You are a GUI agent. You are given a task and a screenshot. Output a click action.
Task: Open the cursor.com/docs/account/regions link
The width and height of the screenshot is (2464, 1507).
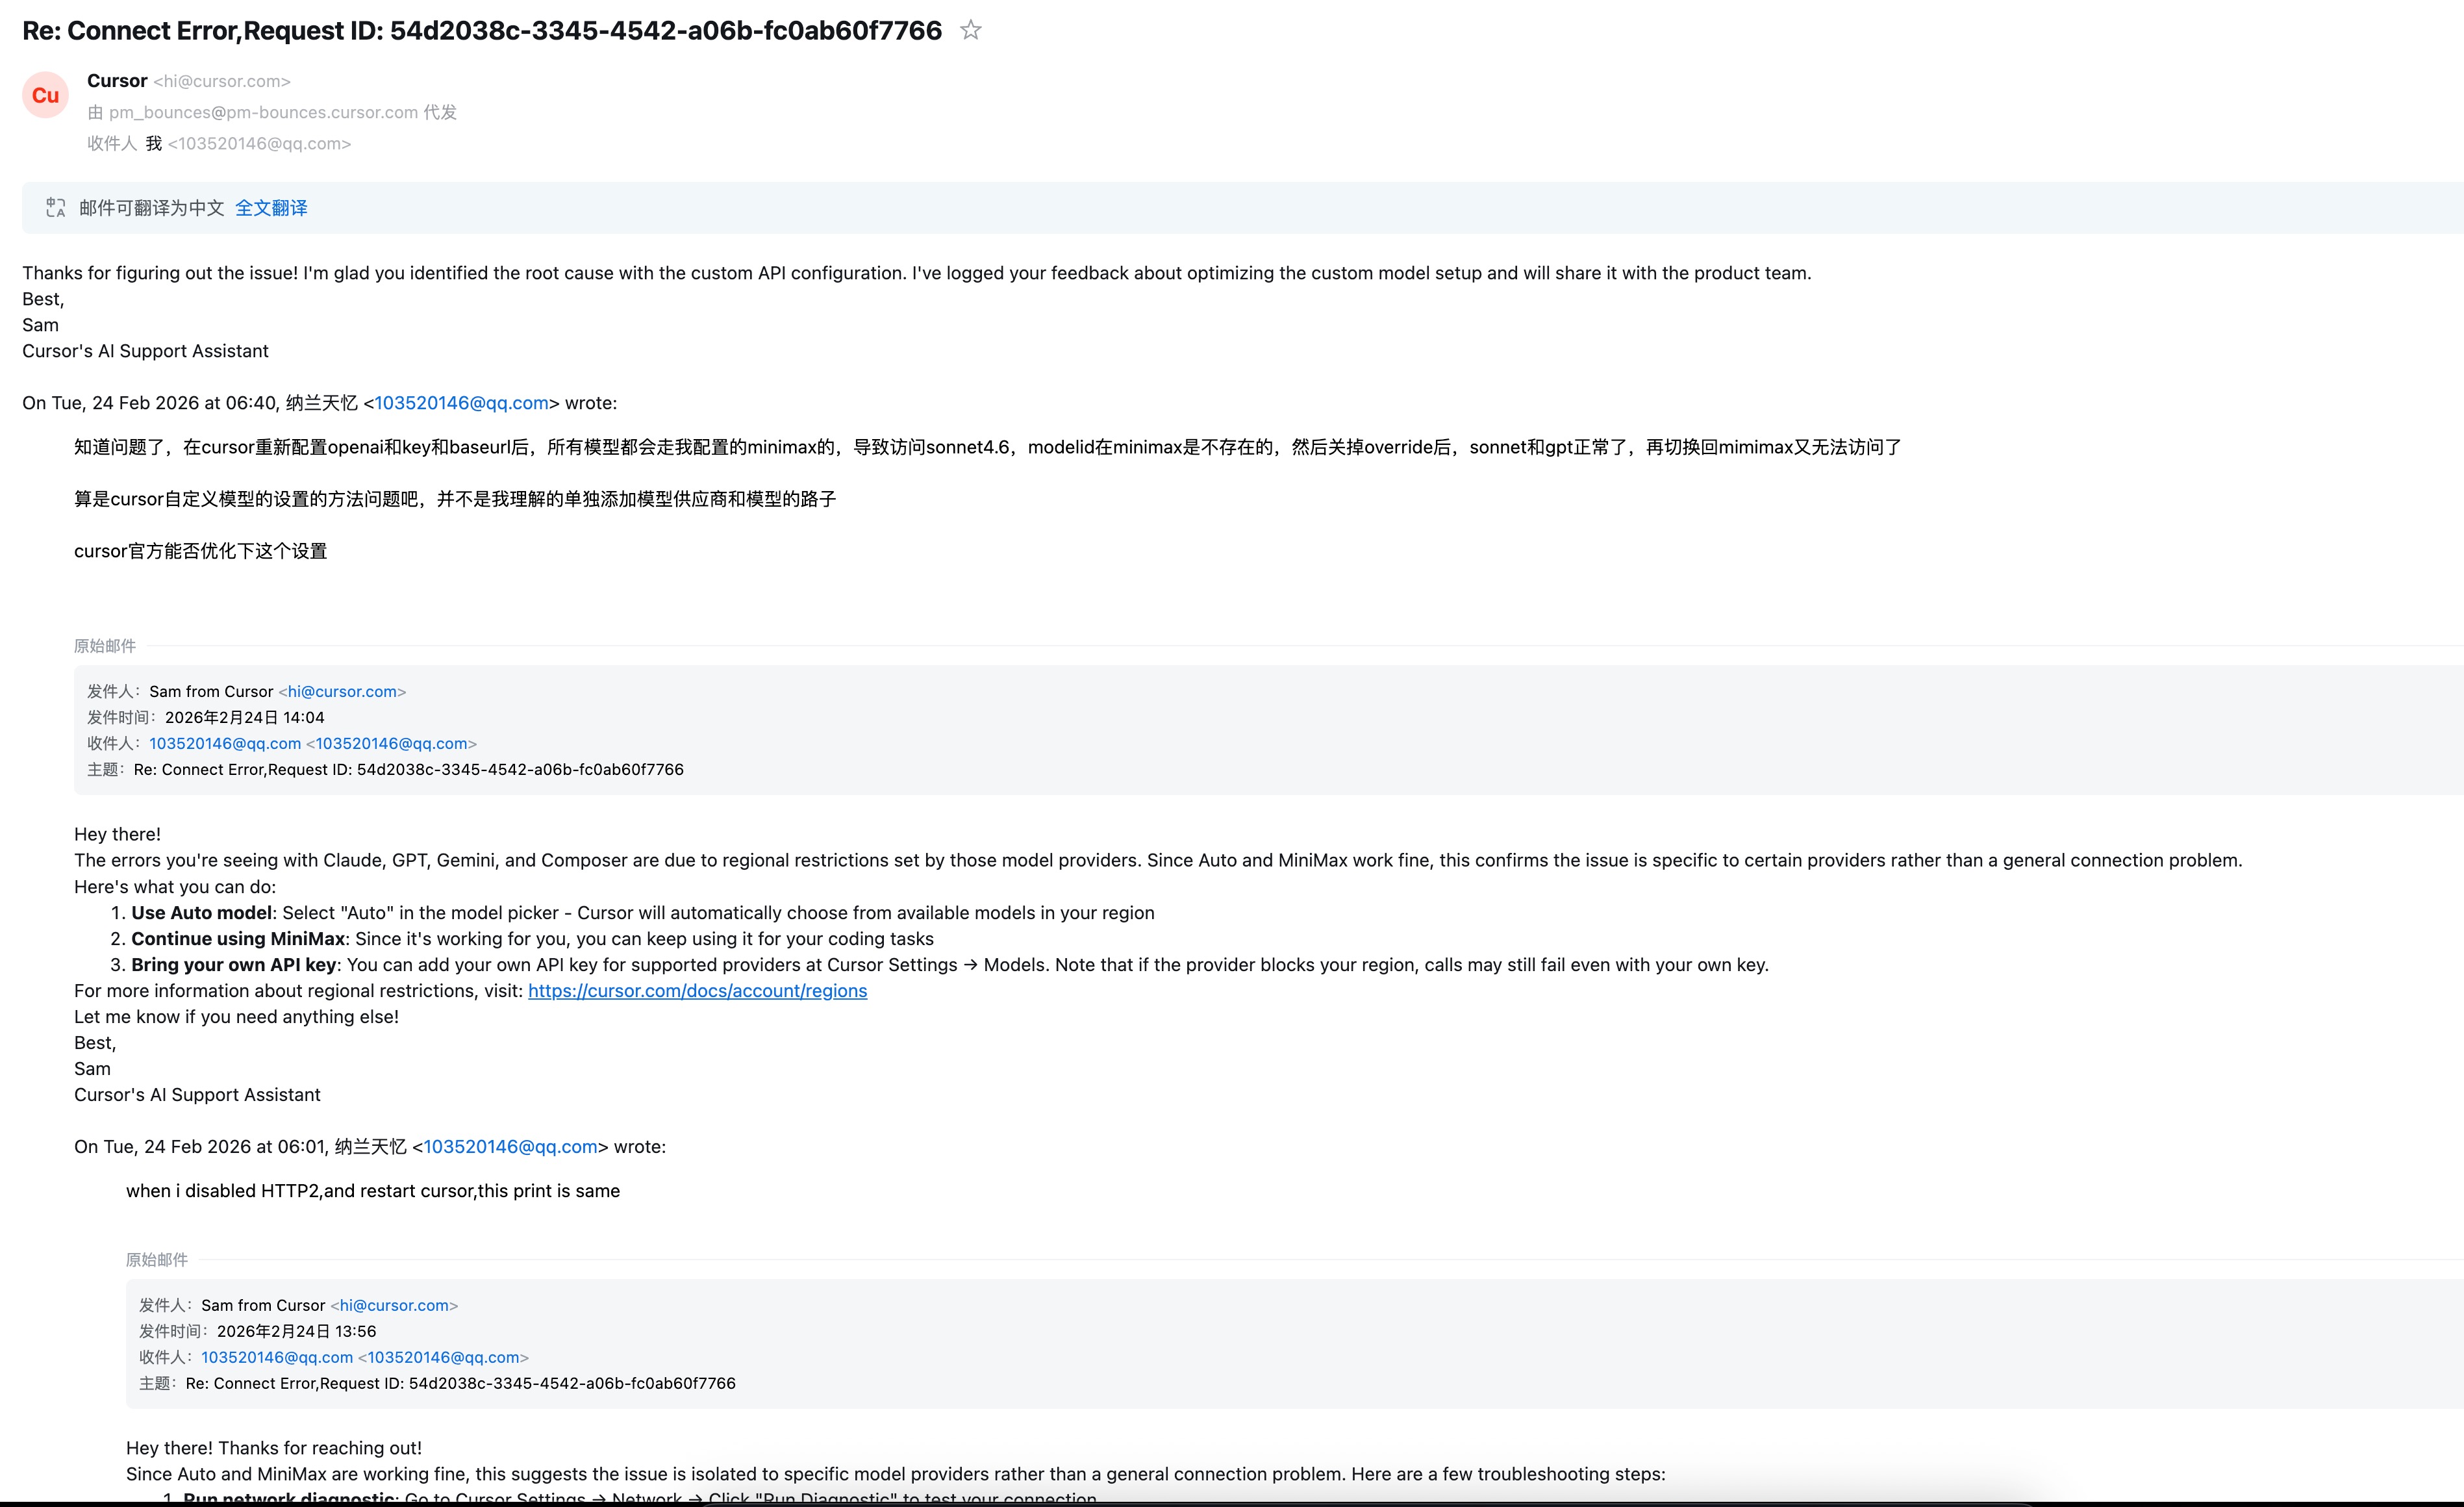tap(697, 990)
